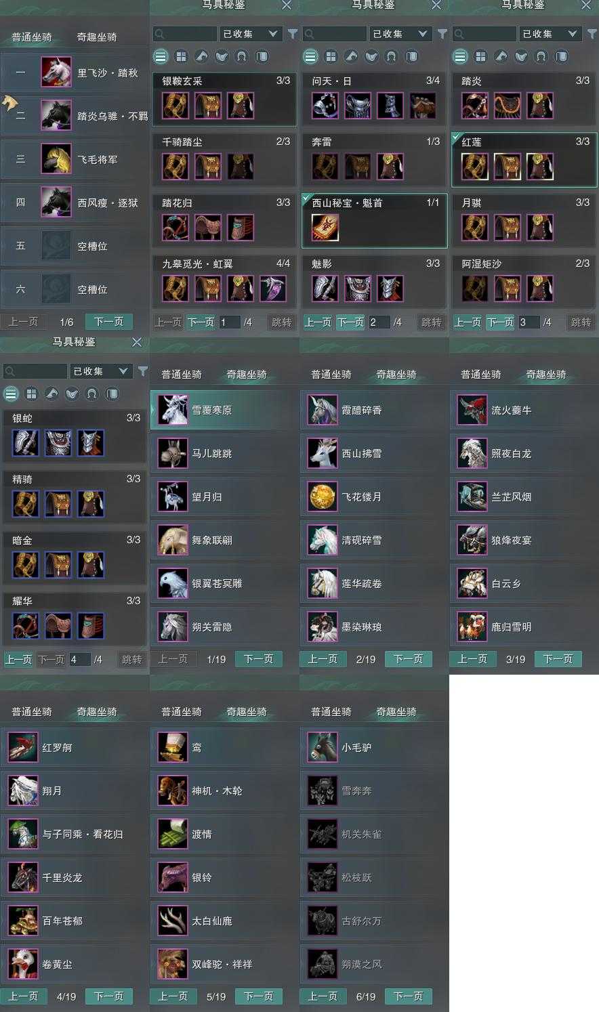The width and height of the screenshot is (599, 1012).
Task: Select the 渡情 bamboo raft icon
Action: click(x=173, y=835)
